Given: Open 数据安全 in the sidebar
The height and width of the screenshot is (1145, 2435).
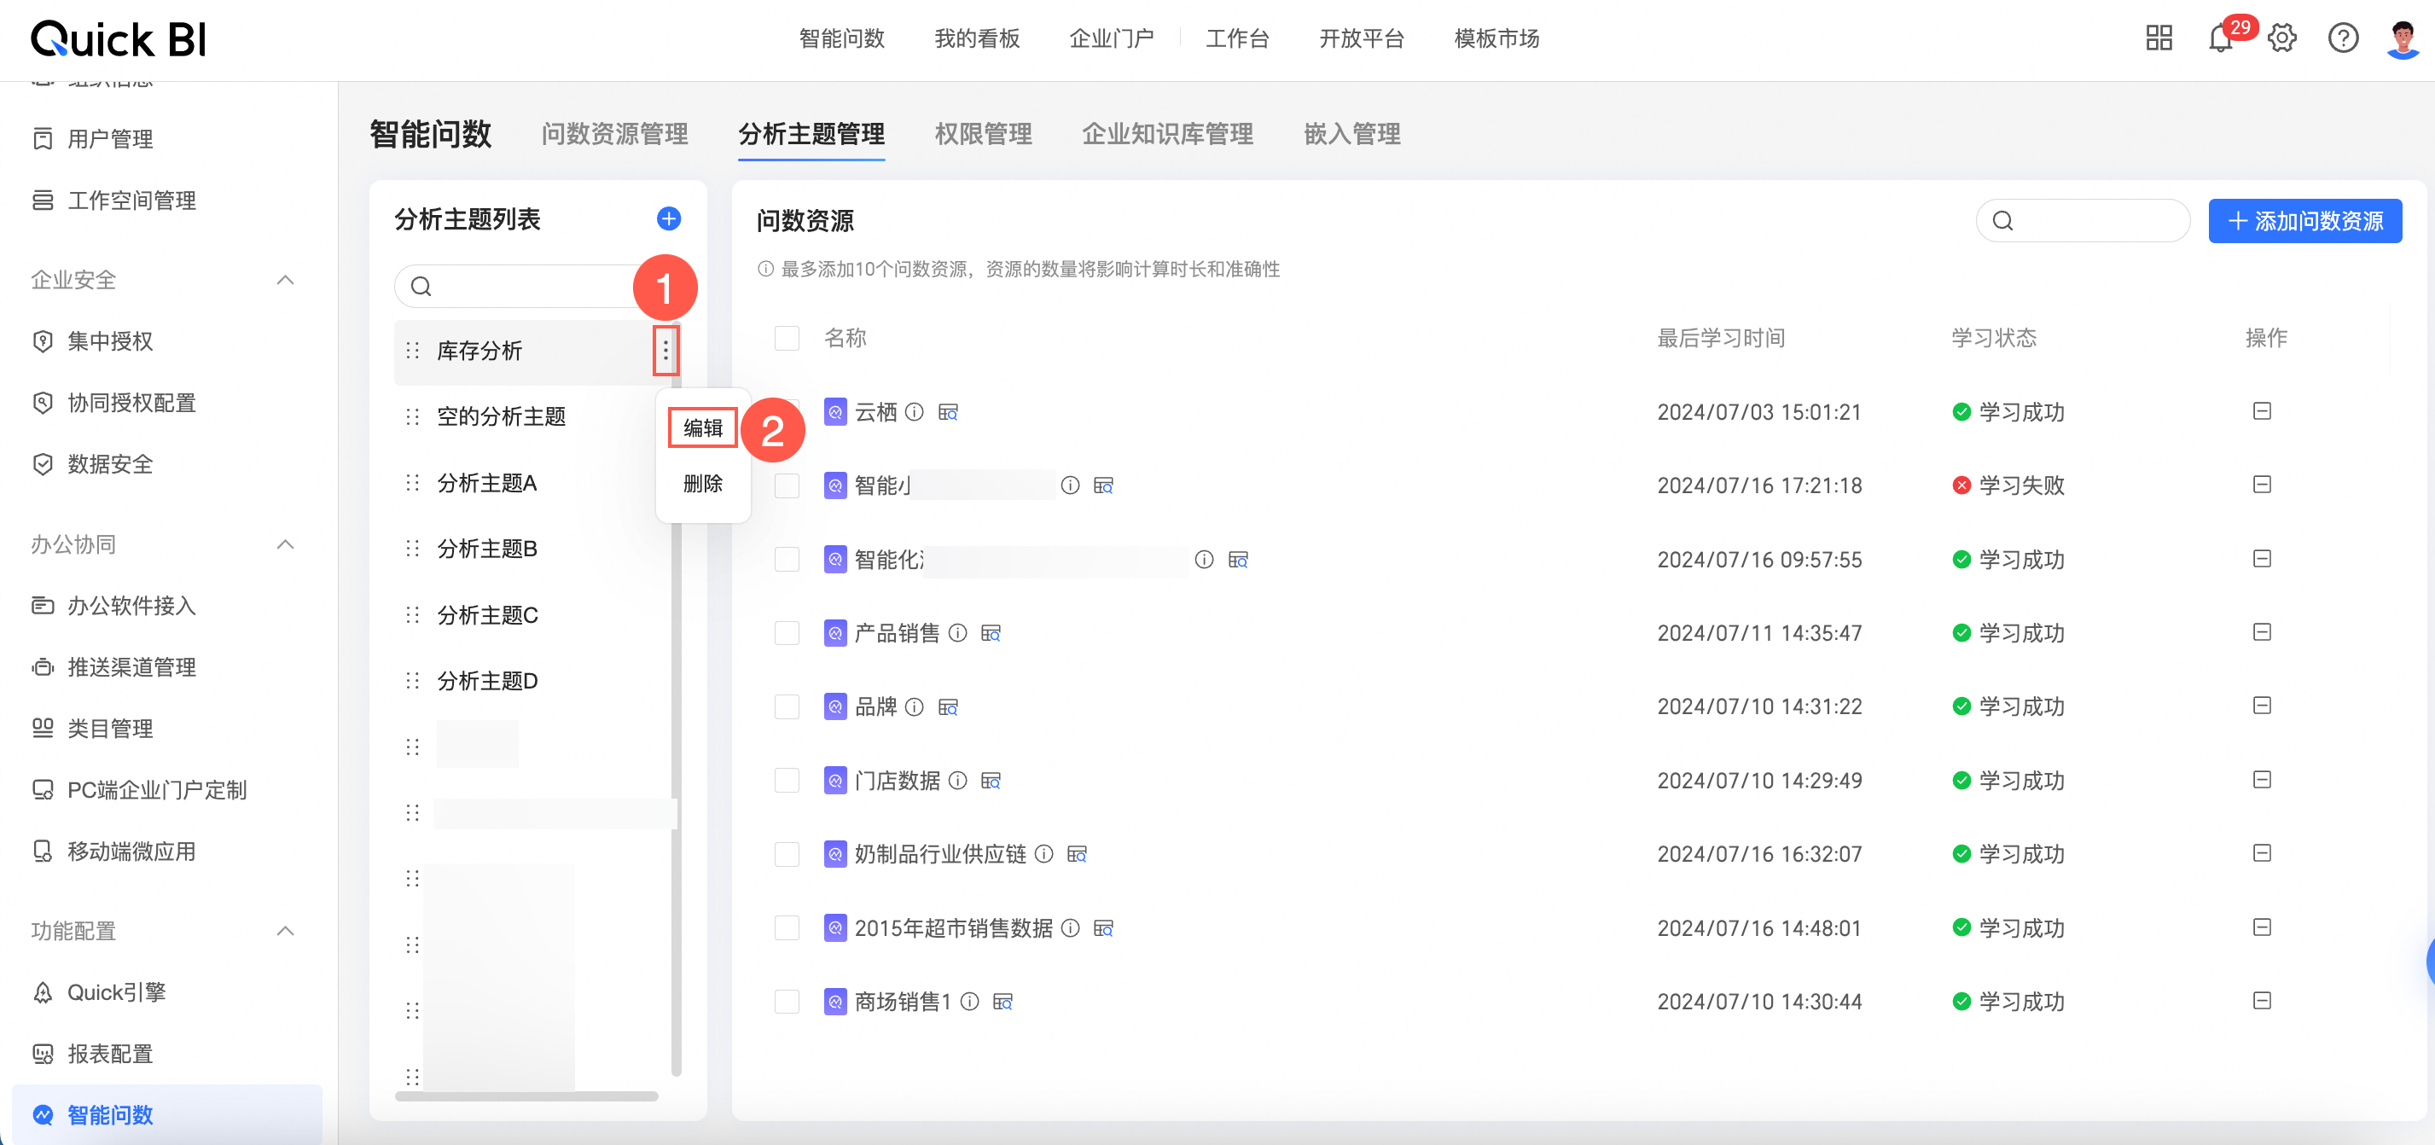Looking at the screenshot, I should pyautogui.click(x=110, y=464).
